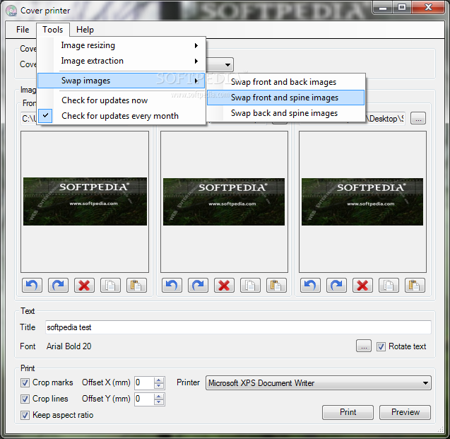Screen dimensions: 450x439
Task: Open the Swap images submenu
Action: point(121,81)
